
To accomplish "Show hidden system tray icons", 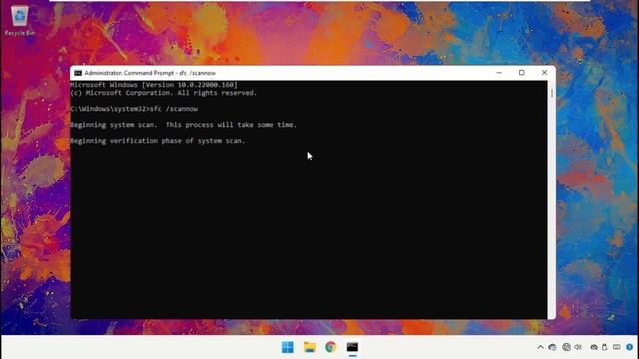I will (540, 347).
